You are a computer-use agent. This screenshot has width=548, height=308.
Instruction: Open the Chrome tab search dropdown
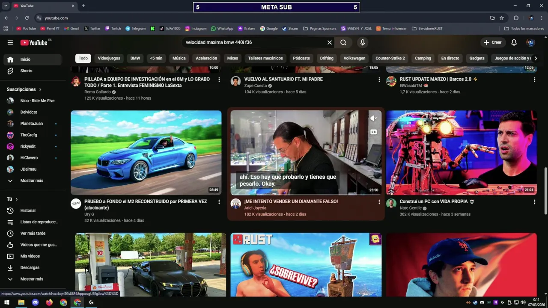6,6
